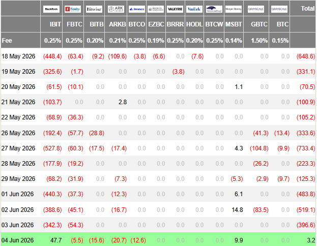Screen dimensions: 317x246
Task: Click the Total column header
Action: [x=308, y=9]
